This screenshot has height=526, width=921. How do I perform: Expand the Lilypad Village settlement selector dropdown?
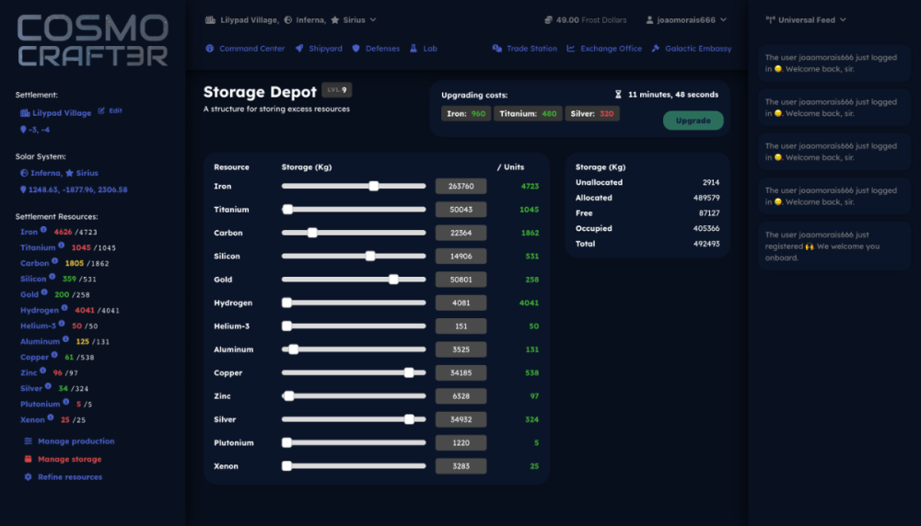point(371,19)
